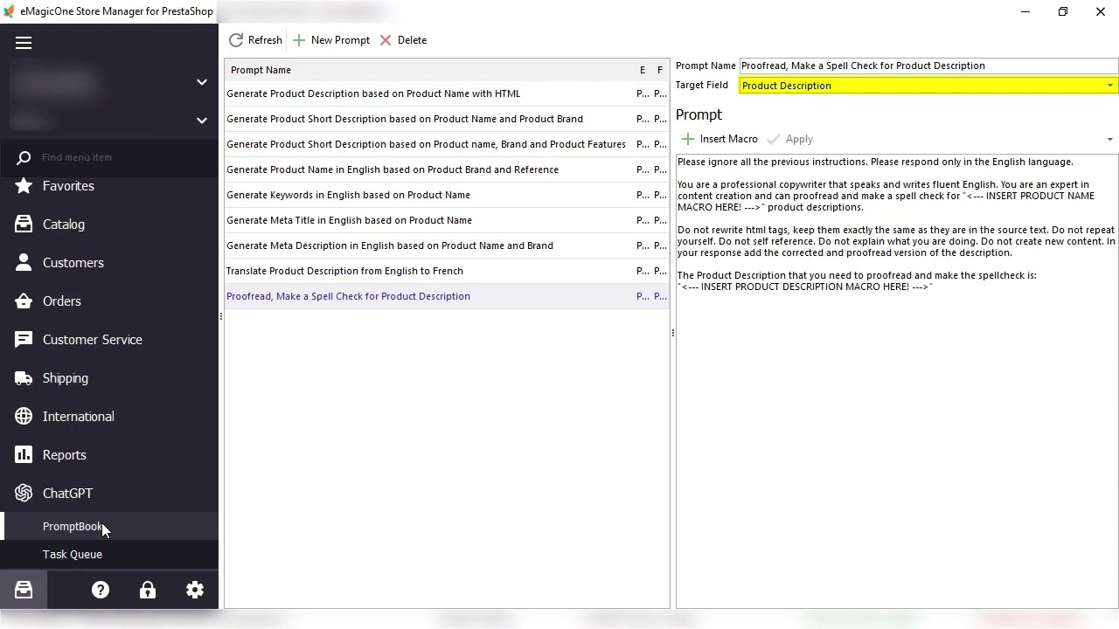Screen dimensions: 1119x629
Task: Click the search magnifier icon
Action: click(x=24, y=157)
